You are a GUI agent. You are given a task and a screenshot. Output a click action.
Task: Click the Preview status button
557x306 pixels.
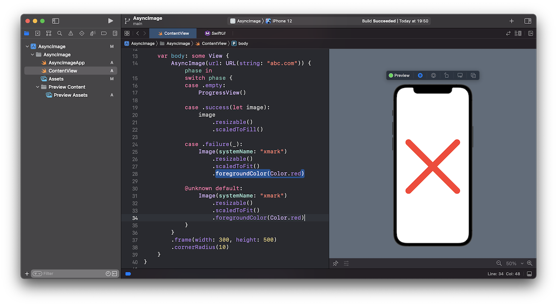(x=399, y=75)
